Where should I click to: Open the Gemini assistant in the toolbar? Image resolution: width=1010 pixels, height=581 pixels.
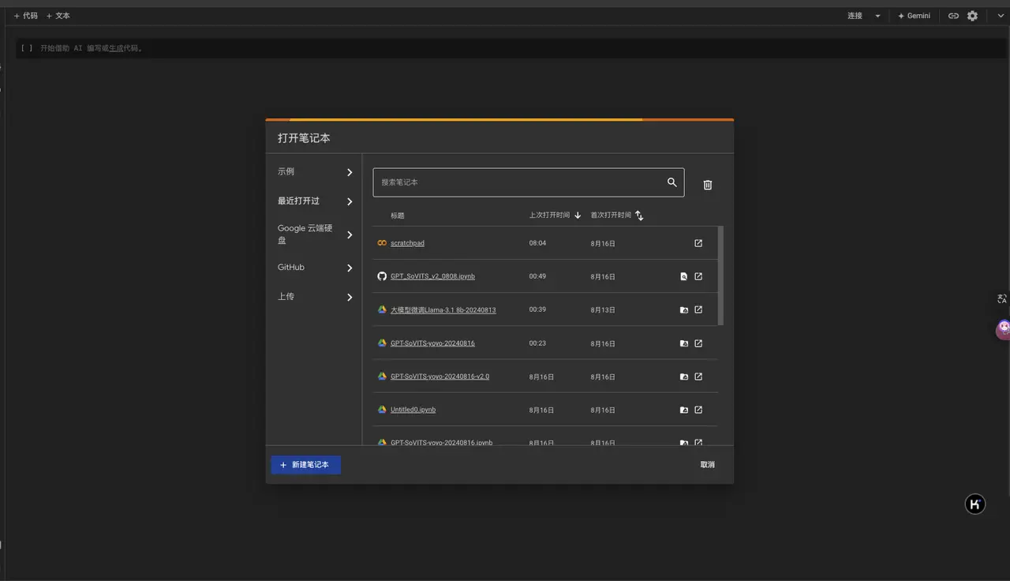[914, 16]
